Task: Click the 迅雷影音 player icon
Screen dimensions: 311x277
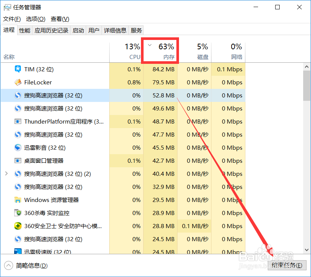Action: click(x=18, y=147)
